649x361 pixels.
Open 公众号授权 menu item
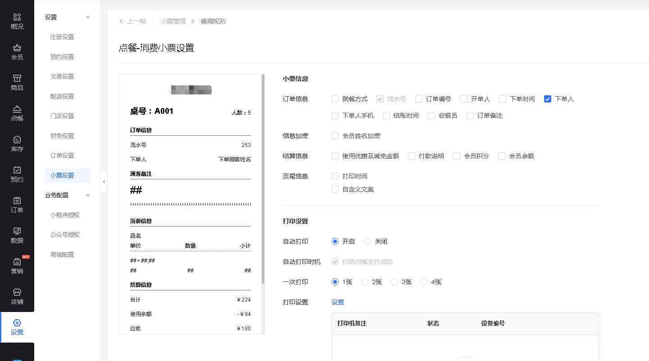coord(65,235)
